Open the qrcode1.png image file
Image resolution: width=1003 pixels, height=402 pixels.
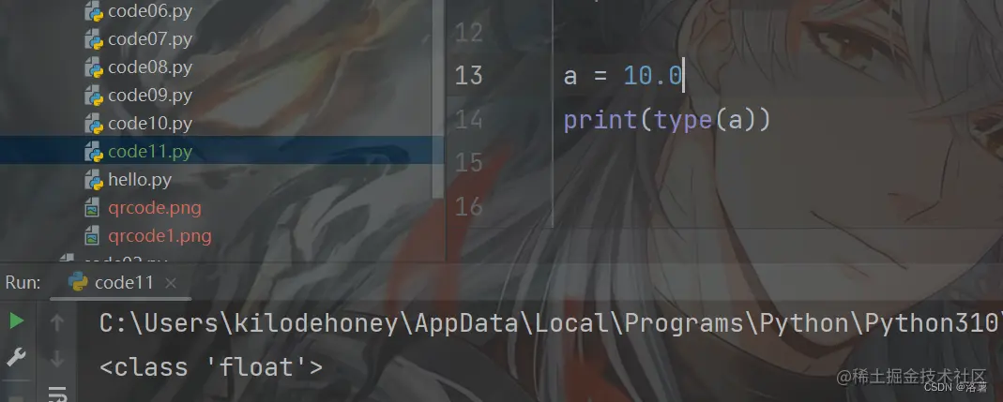[160, 236]
